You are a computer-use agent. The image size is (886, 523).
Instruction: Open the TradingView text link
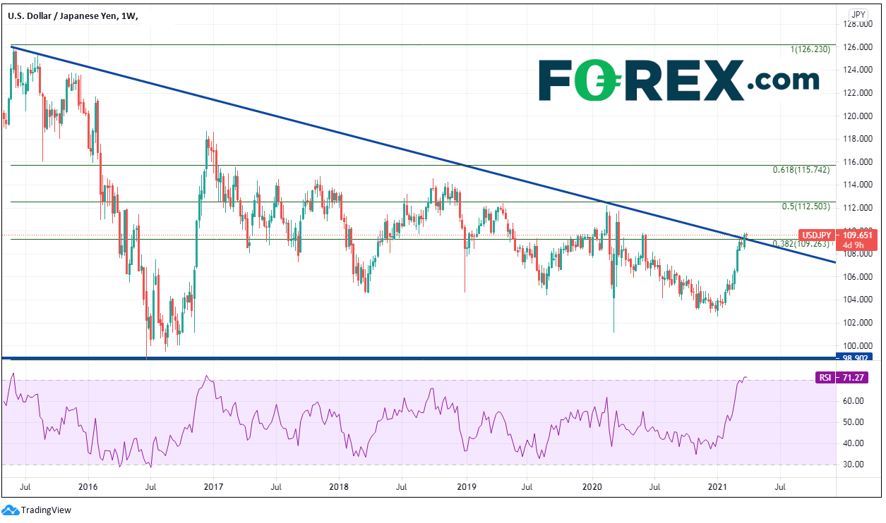[46, 510]
